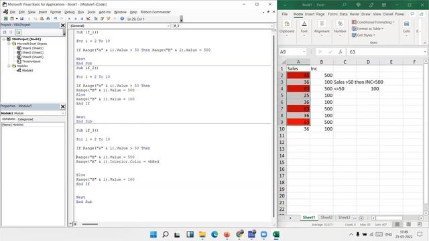The width and height of the screenshot is (429, 241).
Task: Collapse the Modules folder node
Action: coord(9,66)
